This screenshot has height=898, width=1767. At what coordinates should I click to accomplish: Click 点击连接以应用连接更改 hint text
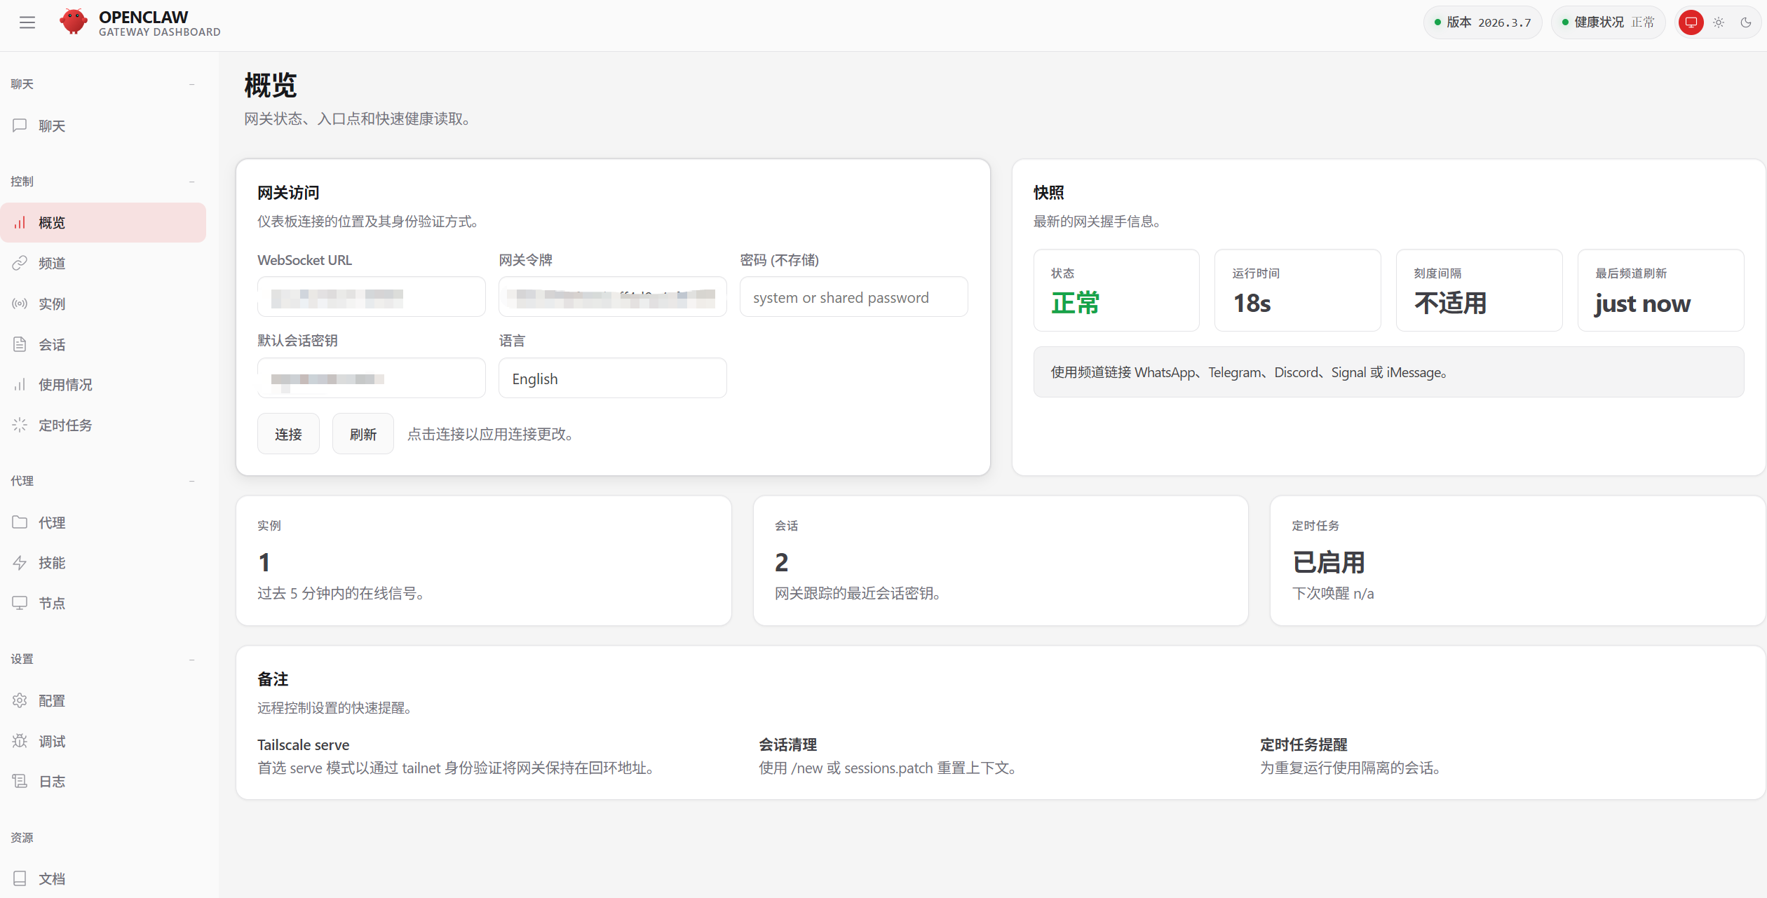pos(491,434)
